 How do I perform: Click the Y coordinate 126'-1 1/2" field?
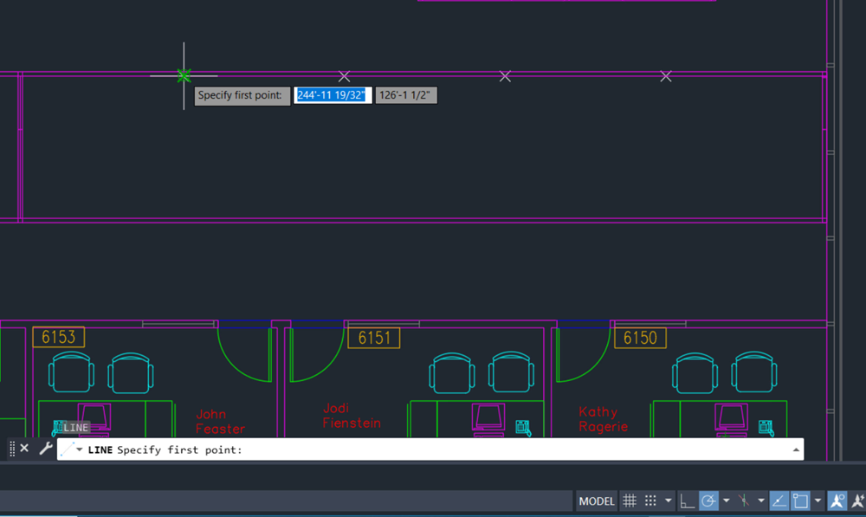(x=406, y=95)
